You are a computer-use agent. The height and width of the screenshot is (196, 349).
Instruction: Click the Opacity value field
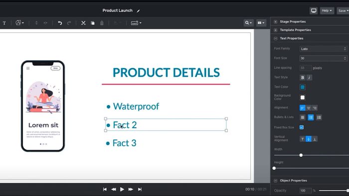[x=305, y=191]
